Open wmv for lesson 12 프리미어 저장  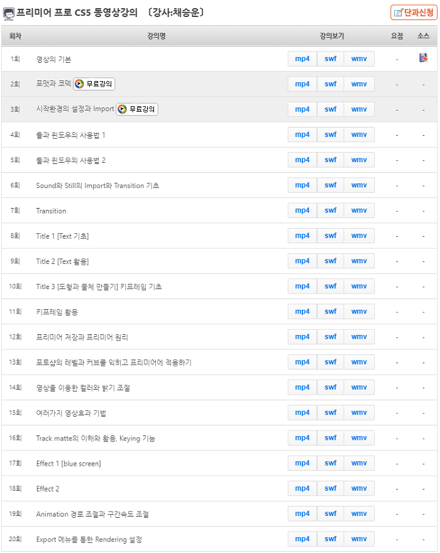359,337
